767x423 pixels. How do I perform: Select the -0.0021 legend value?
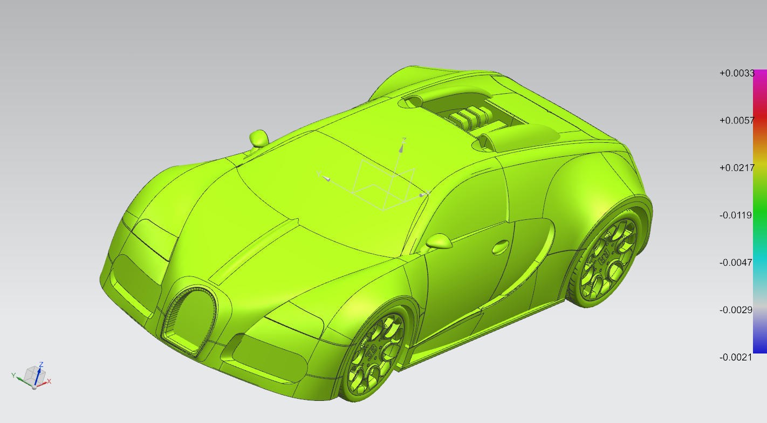(x=737, y=357)
